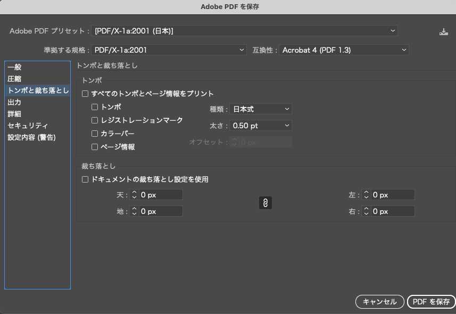Click the save preset download icon
Viewport: 456px width, 314px height.
(x=444, y=31)
